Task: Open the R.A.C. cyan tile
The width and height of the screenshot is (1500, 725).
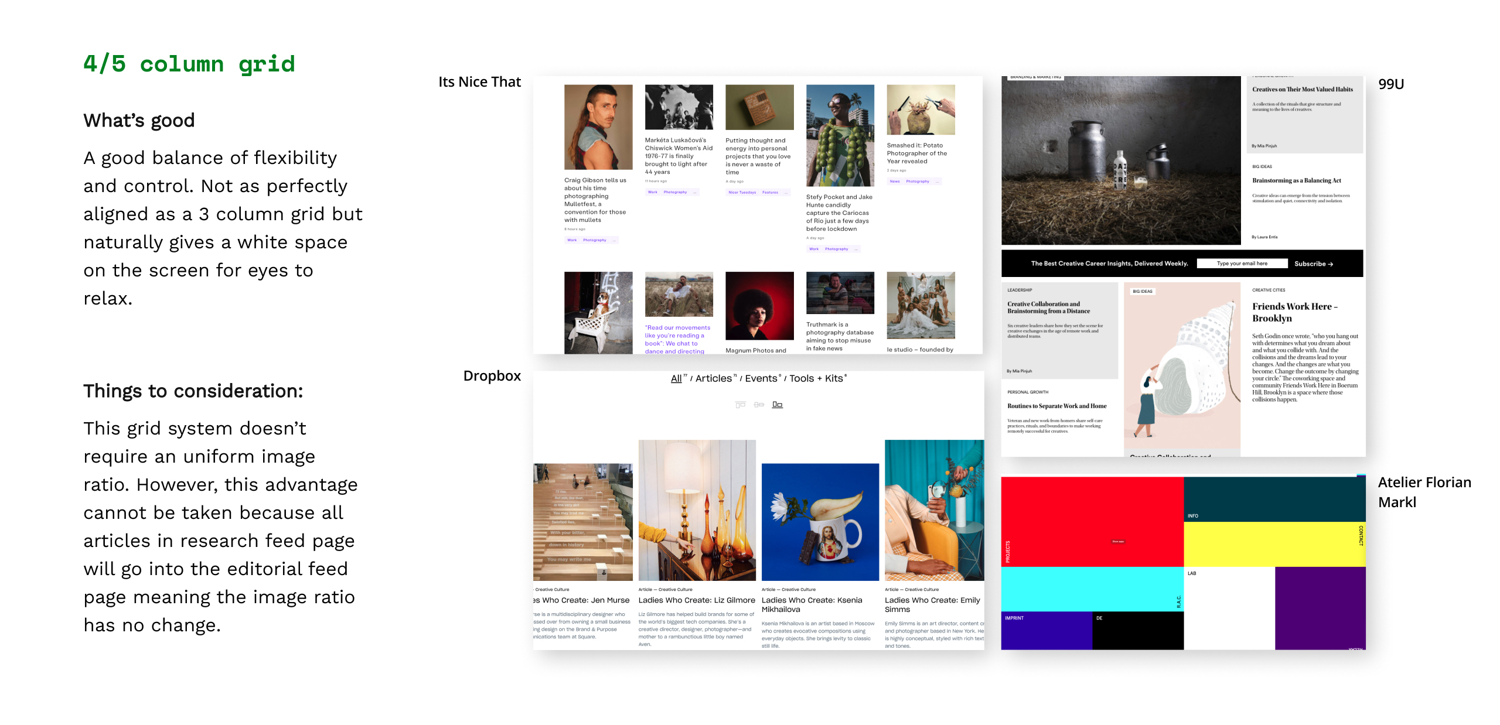Action: click(1092, 589)
